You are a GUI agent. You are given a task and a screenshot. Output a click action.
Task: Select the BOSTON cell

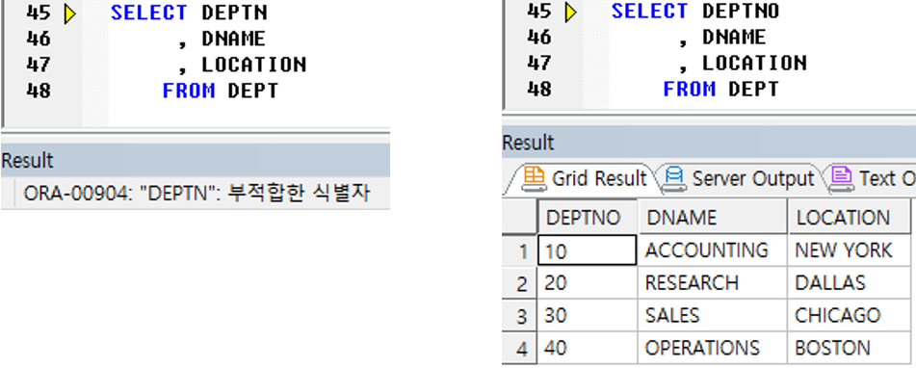point(849,348)
